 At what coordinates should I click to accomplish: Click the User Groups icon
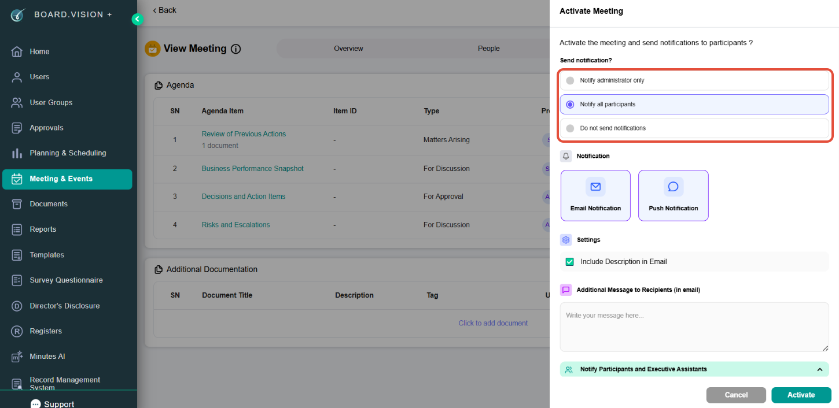[17, 102]
